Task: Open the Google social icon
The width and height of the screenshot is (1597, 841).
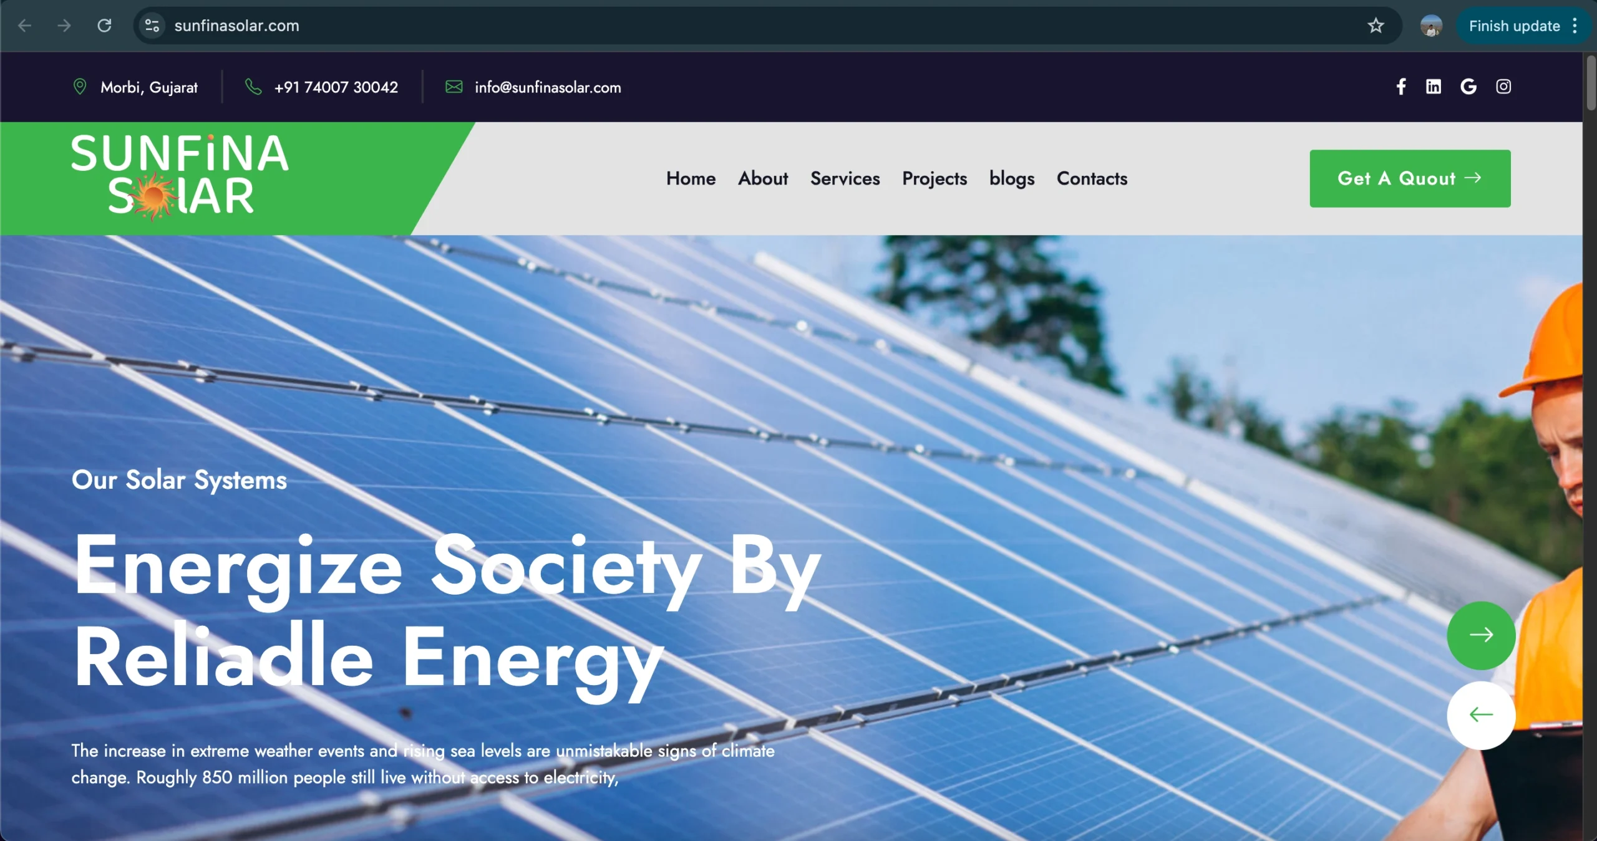Action: (1468, 87)
